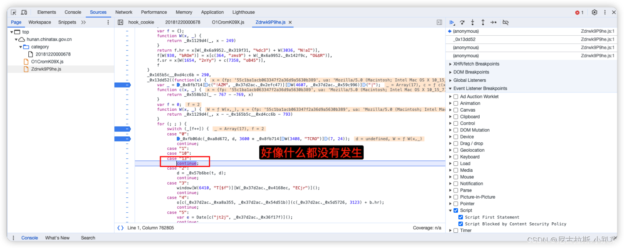This screenshot has height=248, width=624.
Task: Click the Step over next function call icon
Action: tap(462, 22)
